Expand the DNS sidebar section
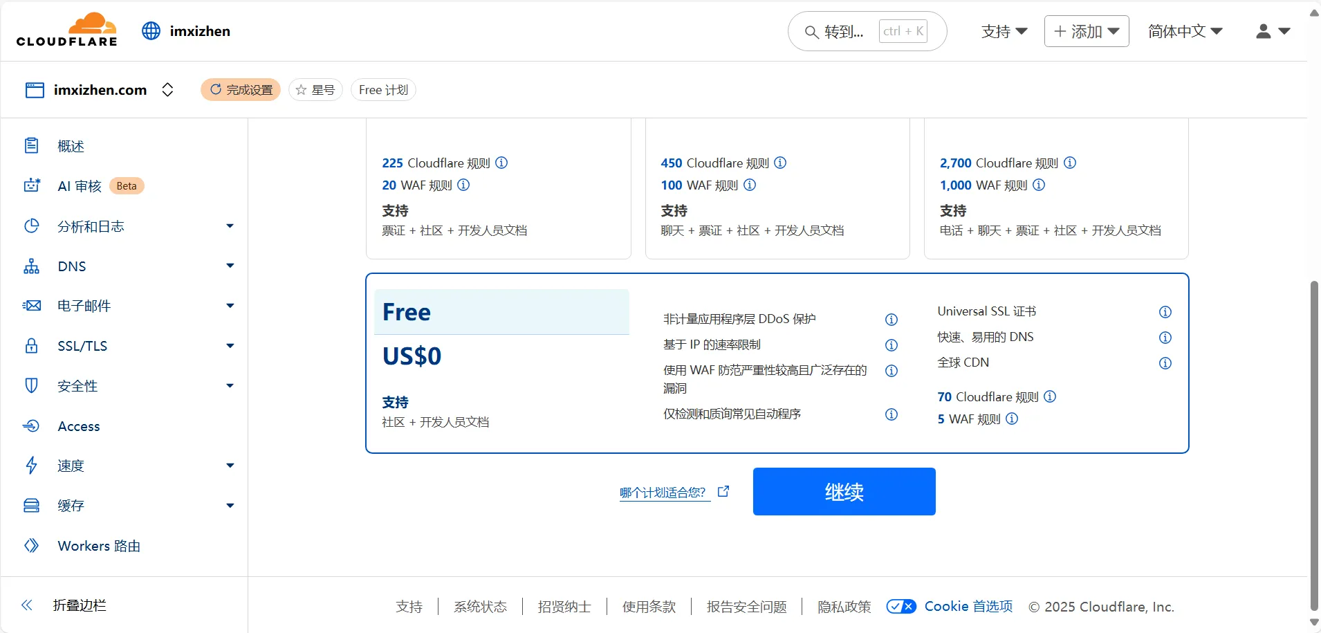1321x633 pixels. click(x=230, y=266)
